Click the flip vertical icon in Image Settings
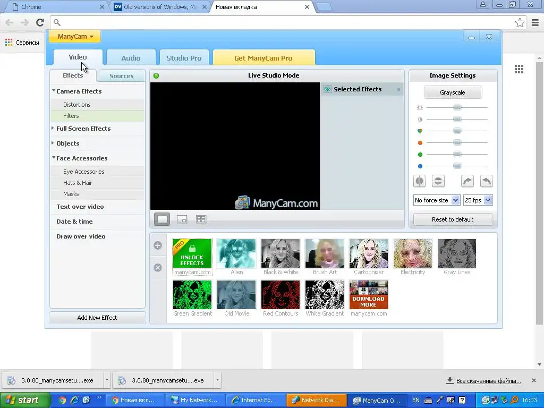 [x=438, y=181]
